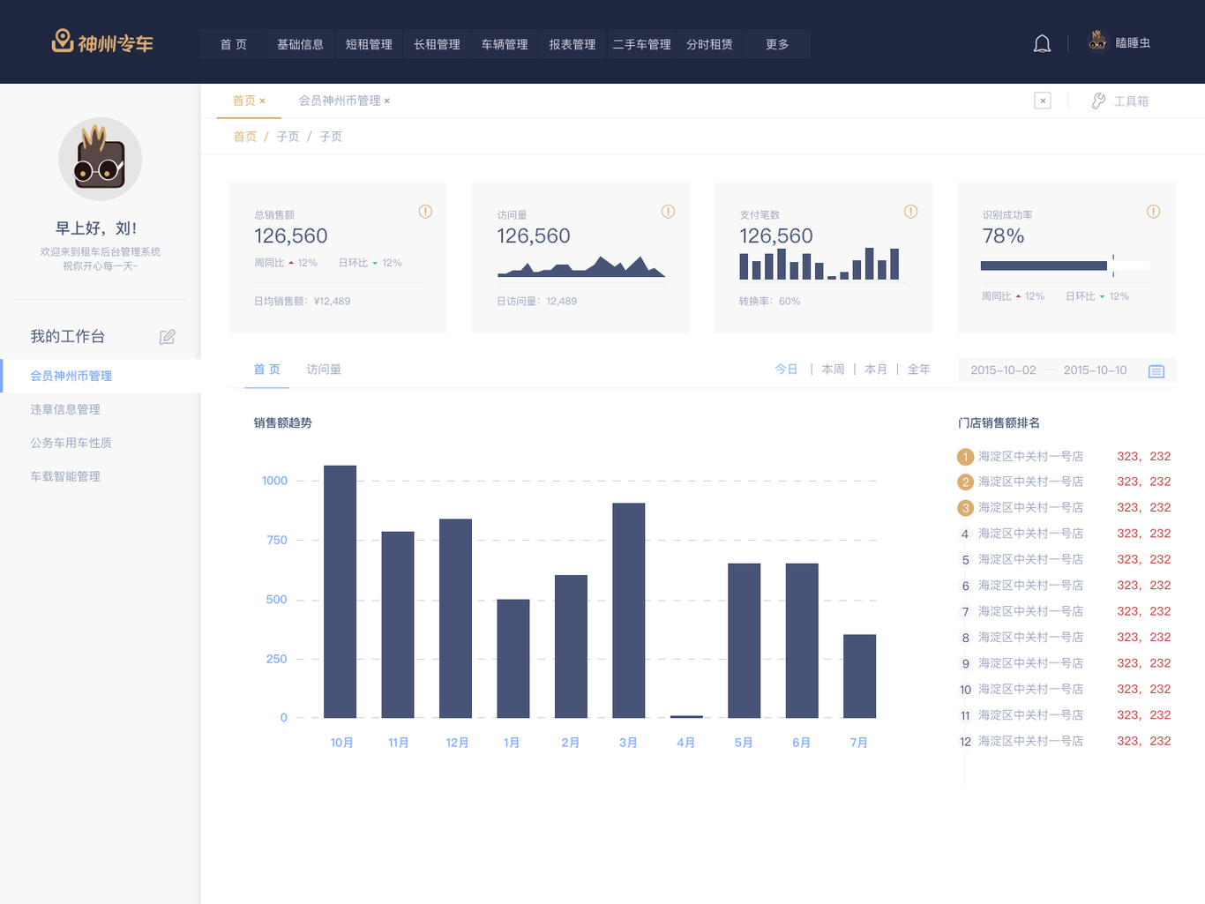The width and height of the screenshot is (1205, 904).
Task: Close the 首页 tab via its x
Action: tap(262, 101)
